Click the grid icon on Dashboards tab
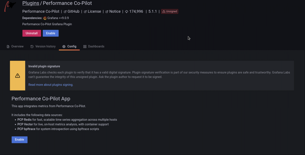Screen dimensions: 305x155 pyautogui.click(x=85, y=46)
